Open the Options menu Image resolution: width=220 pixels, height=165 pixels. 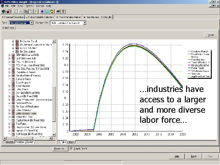click(29, 6)
